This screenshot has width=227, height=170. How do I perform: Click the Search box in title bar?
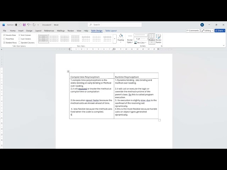(x=115, y=25)
